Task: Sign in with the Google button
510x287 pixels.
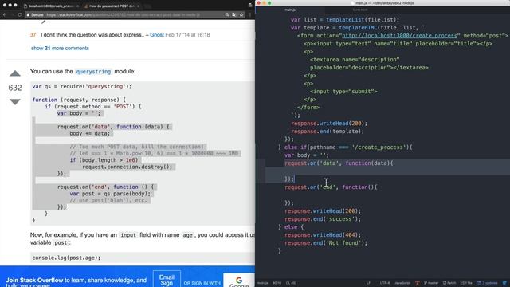Action: point(239,281)
